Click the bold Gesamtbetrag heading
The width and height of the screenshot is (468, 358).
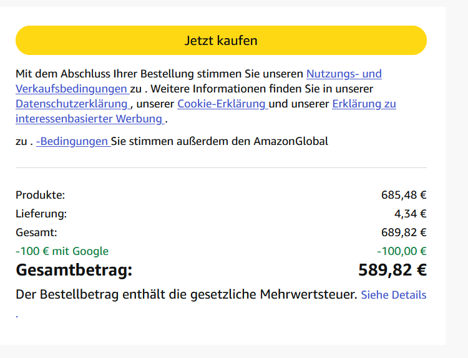(x=74, y=271)
